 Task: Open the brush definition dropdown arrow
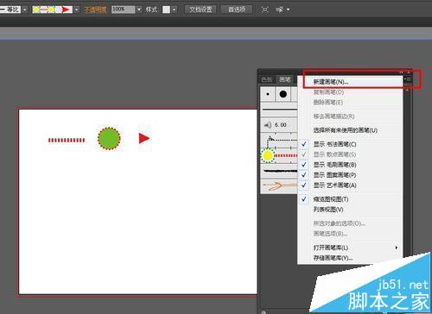76,9
